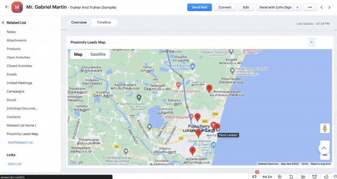Open the announcements megaphone icon

[x=254, y=176]
